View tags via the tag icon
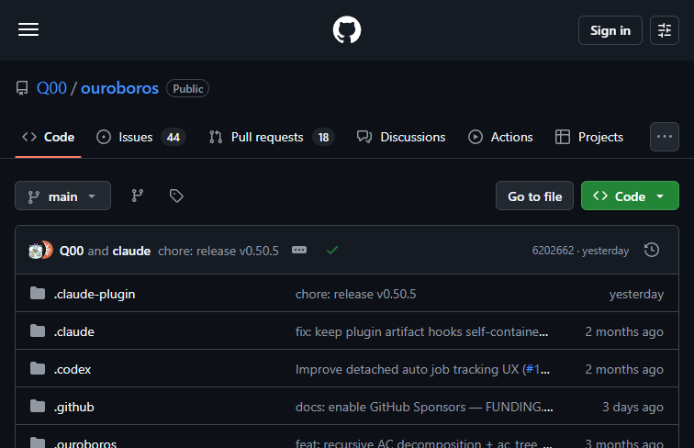 176,196
